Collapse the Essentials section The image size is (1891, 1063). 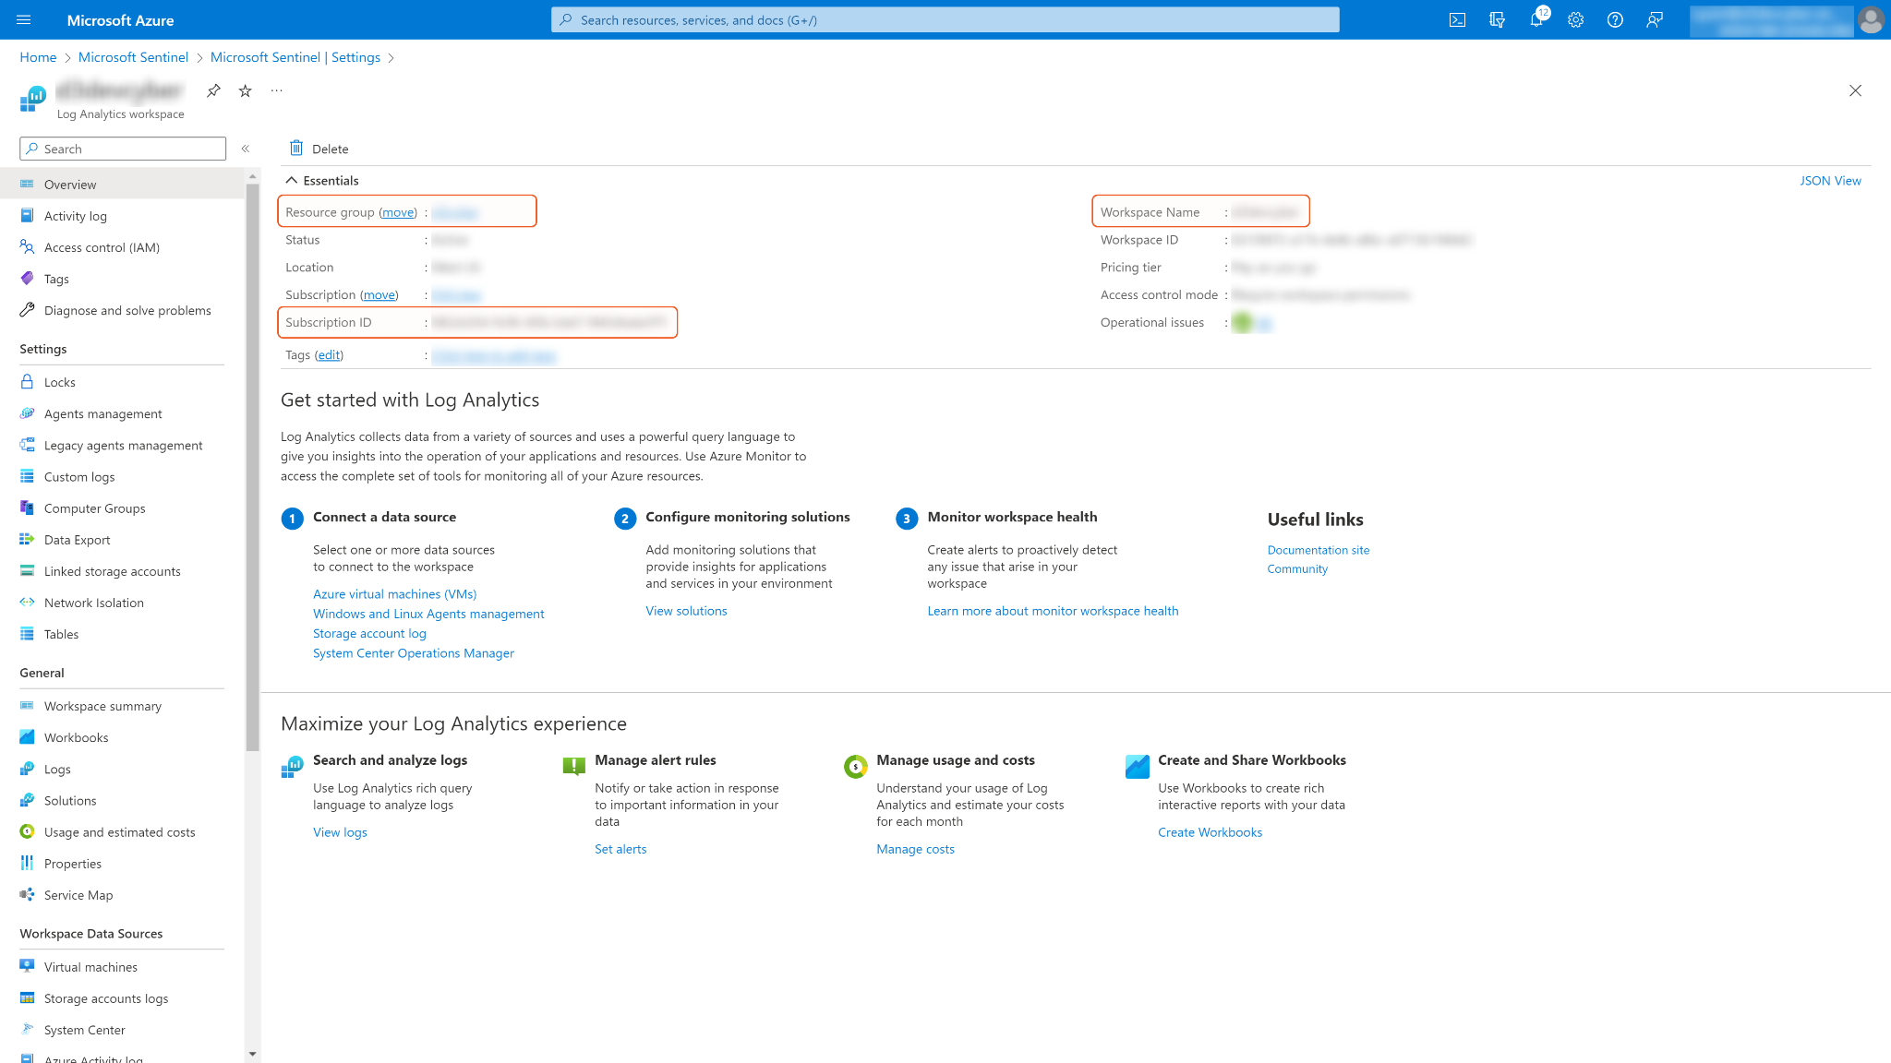tap(292, 181)
